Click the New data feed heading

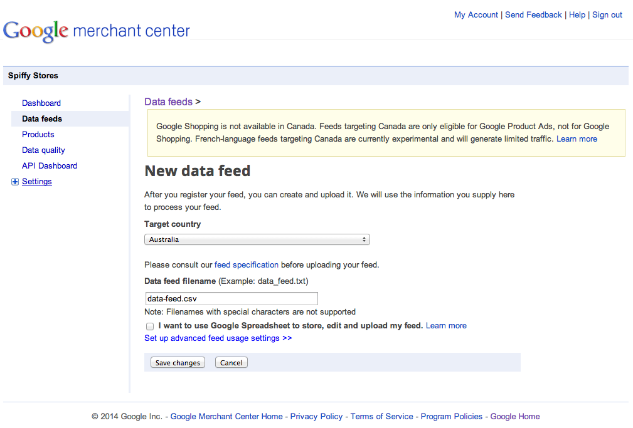[x=198, y=171]
